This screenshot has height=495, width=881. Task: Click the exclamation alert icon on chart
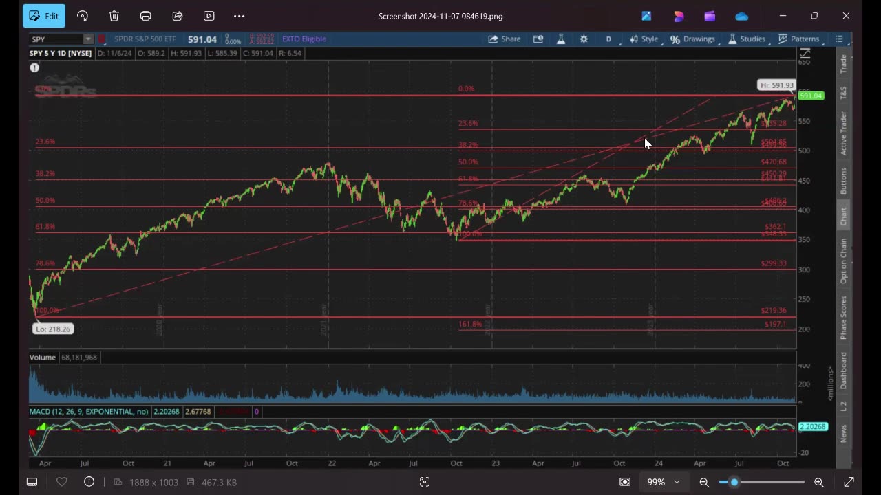click(x=34, y=67)
